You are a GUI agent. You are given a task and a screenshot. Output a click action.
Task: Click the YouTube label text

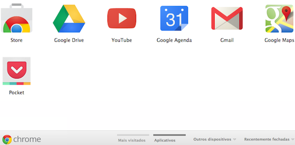coord(121,40)
